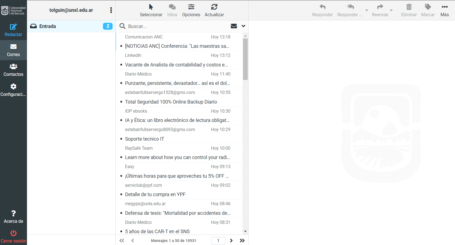Expand search options chevron next to Buscar
Viewport: 455px width, 245px height.
point(243,26)
